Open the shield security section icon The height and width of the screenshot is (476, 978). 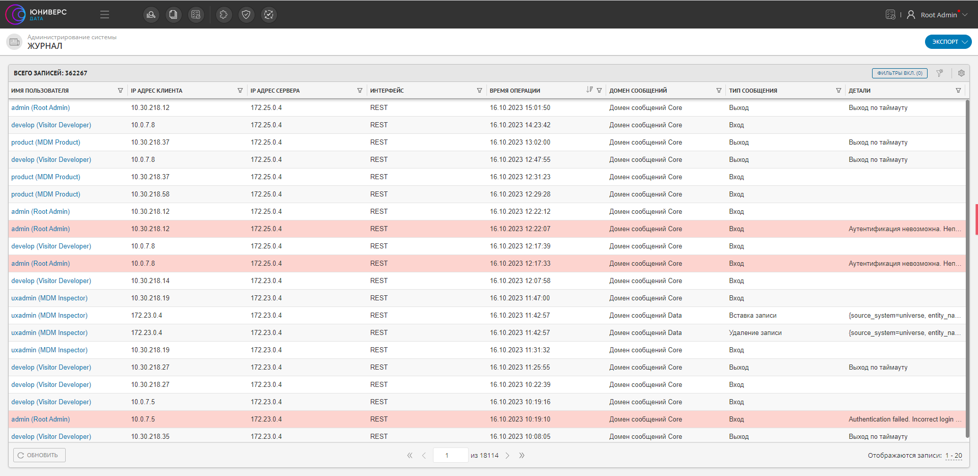point(246,15)
